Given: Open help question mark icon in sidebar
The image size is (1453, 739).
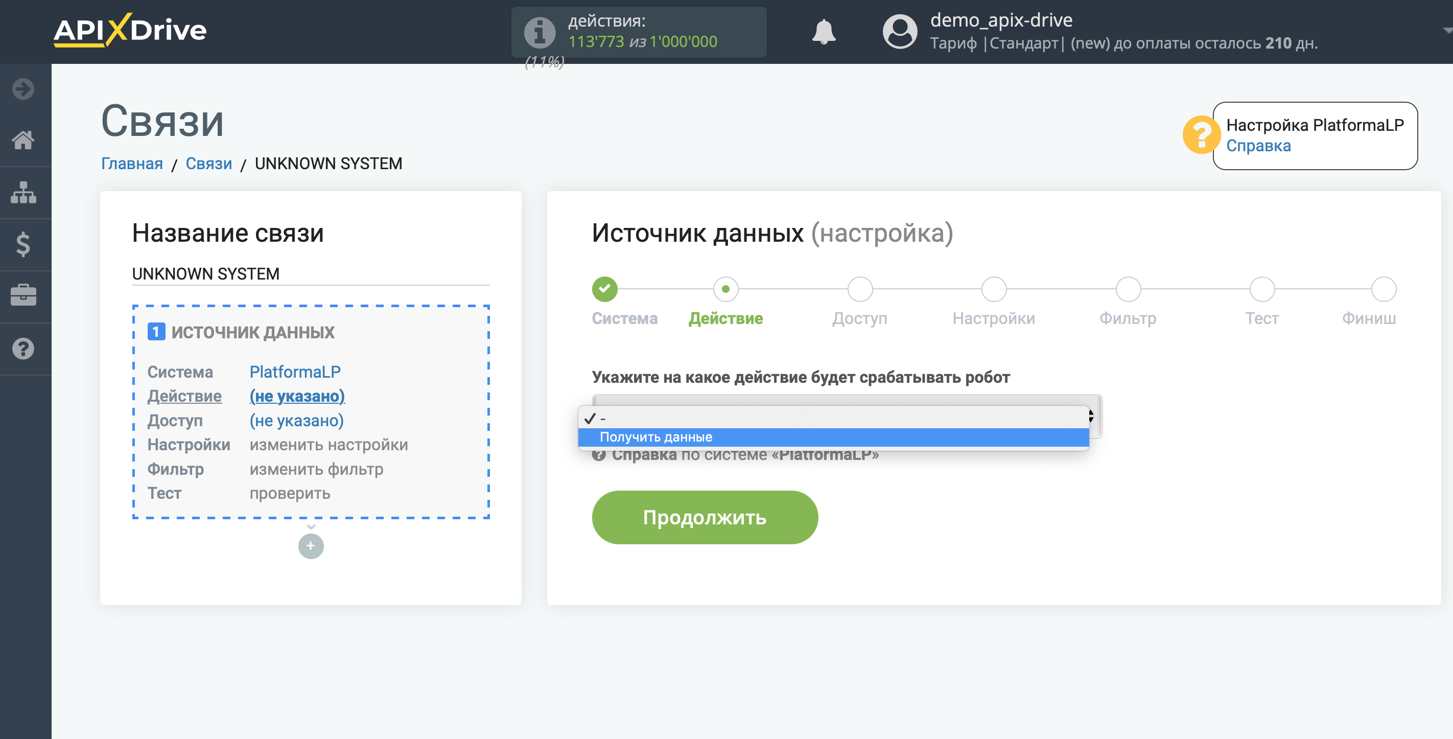Looking at the screenshot, I should tap(23, 349).
